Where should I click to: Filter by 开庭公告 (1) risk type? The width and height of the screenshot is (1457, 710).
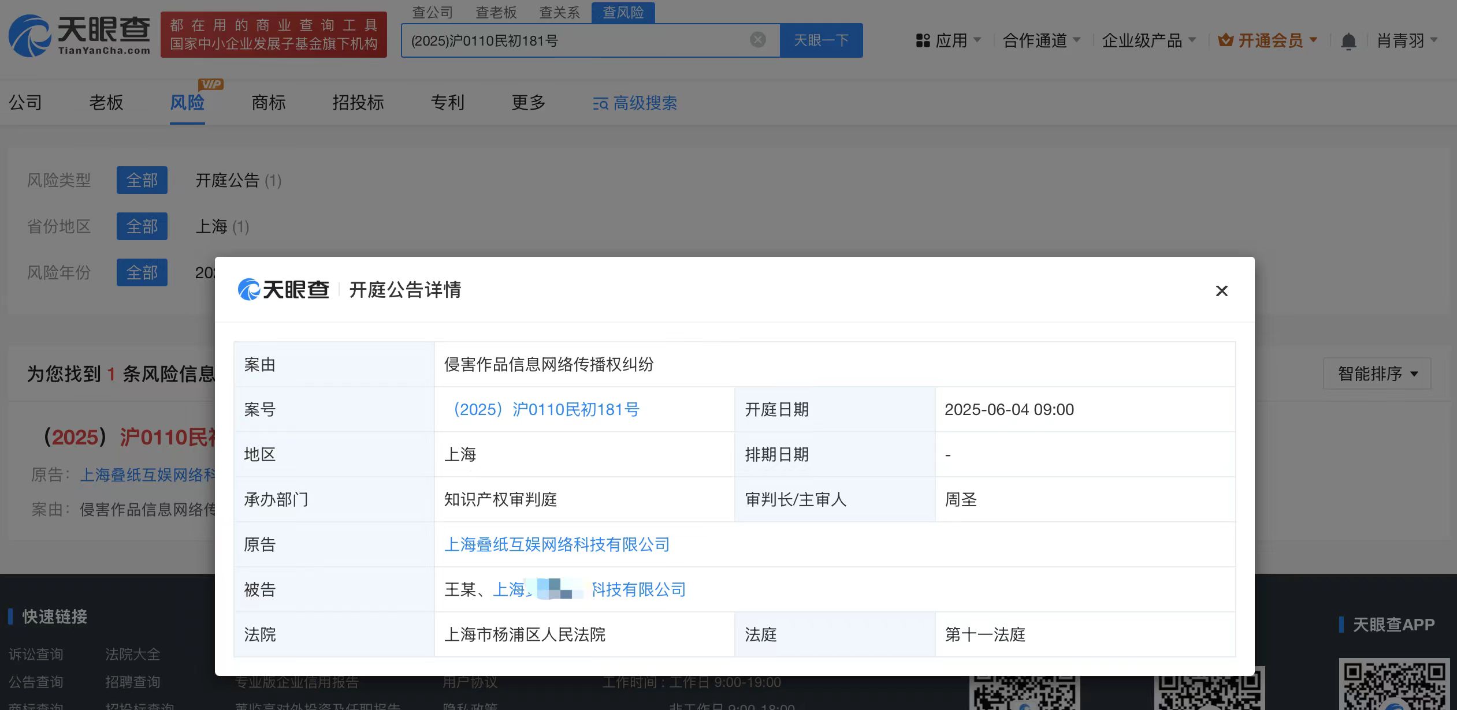point(238,181)
